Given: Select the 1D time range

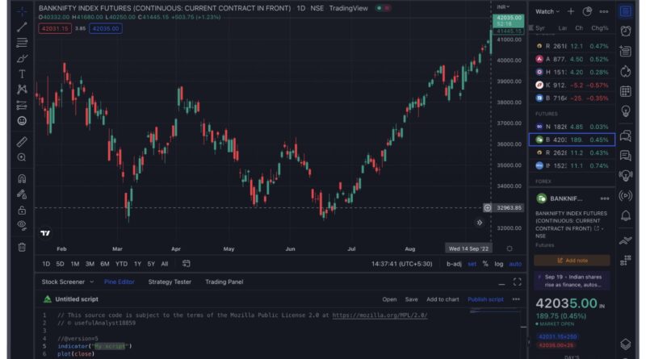Looking at the screenshot, I should pos(46,264).
